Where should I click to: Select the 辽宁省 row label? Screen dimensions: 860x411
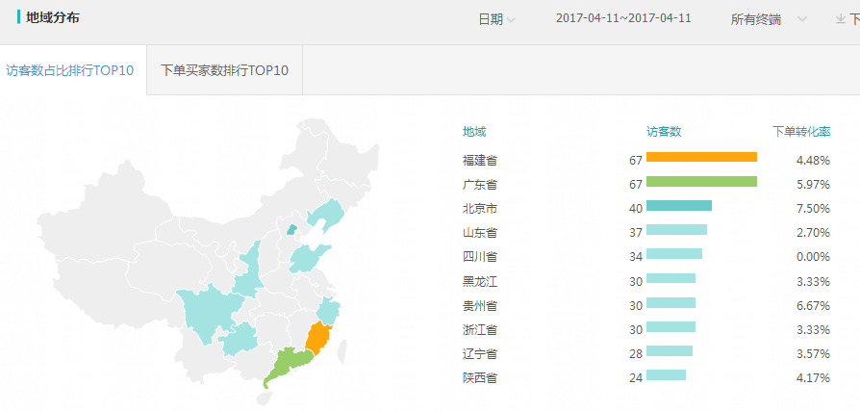[480, 354]
